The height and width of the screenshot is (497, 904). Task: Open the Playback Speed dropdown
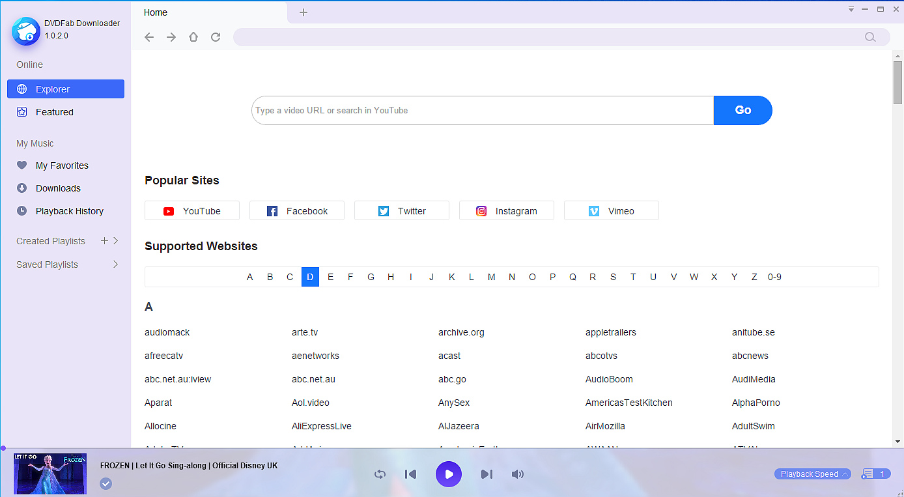(x=813, y=474)
